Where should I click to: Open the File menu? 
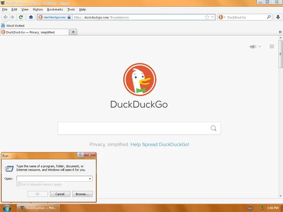tap(5, 9)
